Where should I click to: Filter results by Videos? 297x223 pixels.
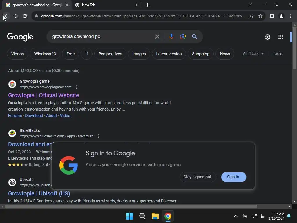click(x=17, y=54)
